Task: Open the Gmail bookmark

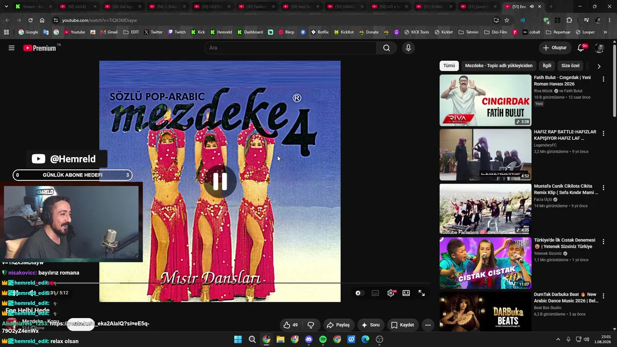Action: coord(109,32)
